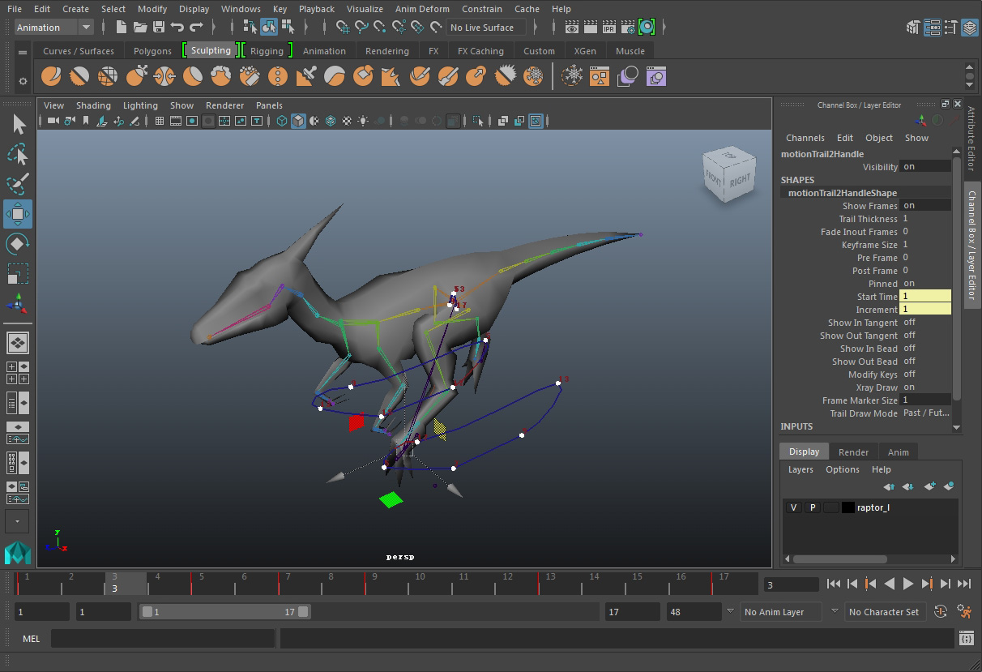This screenshot has width=982, height=672.
Task: Choose the Paint Selection tool
Action: click(x=18, y=184)
